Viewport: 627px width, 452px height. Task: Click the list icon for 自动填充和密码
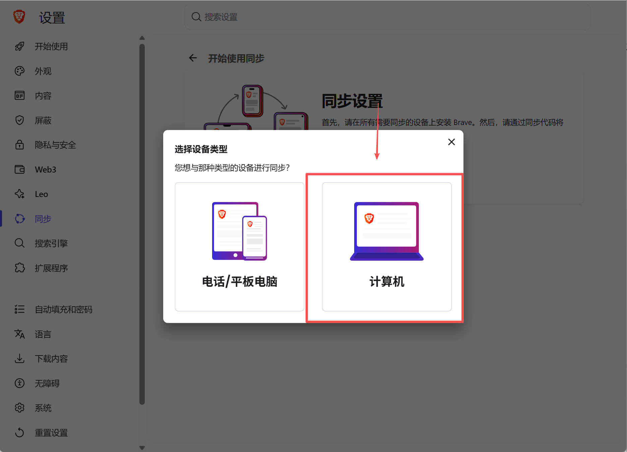(x=19, y=309)
